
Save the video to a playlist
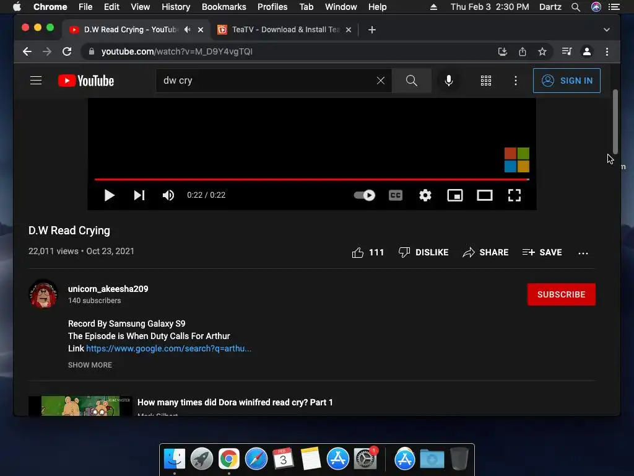pos(542,253)
